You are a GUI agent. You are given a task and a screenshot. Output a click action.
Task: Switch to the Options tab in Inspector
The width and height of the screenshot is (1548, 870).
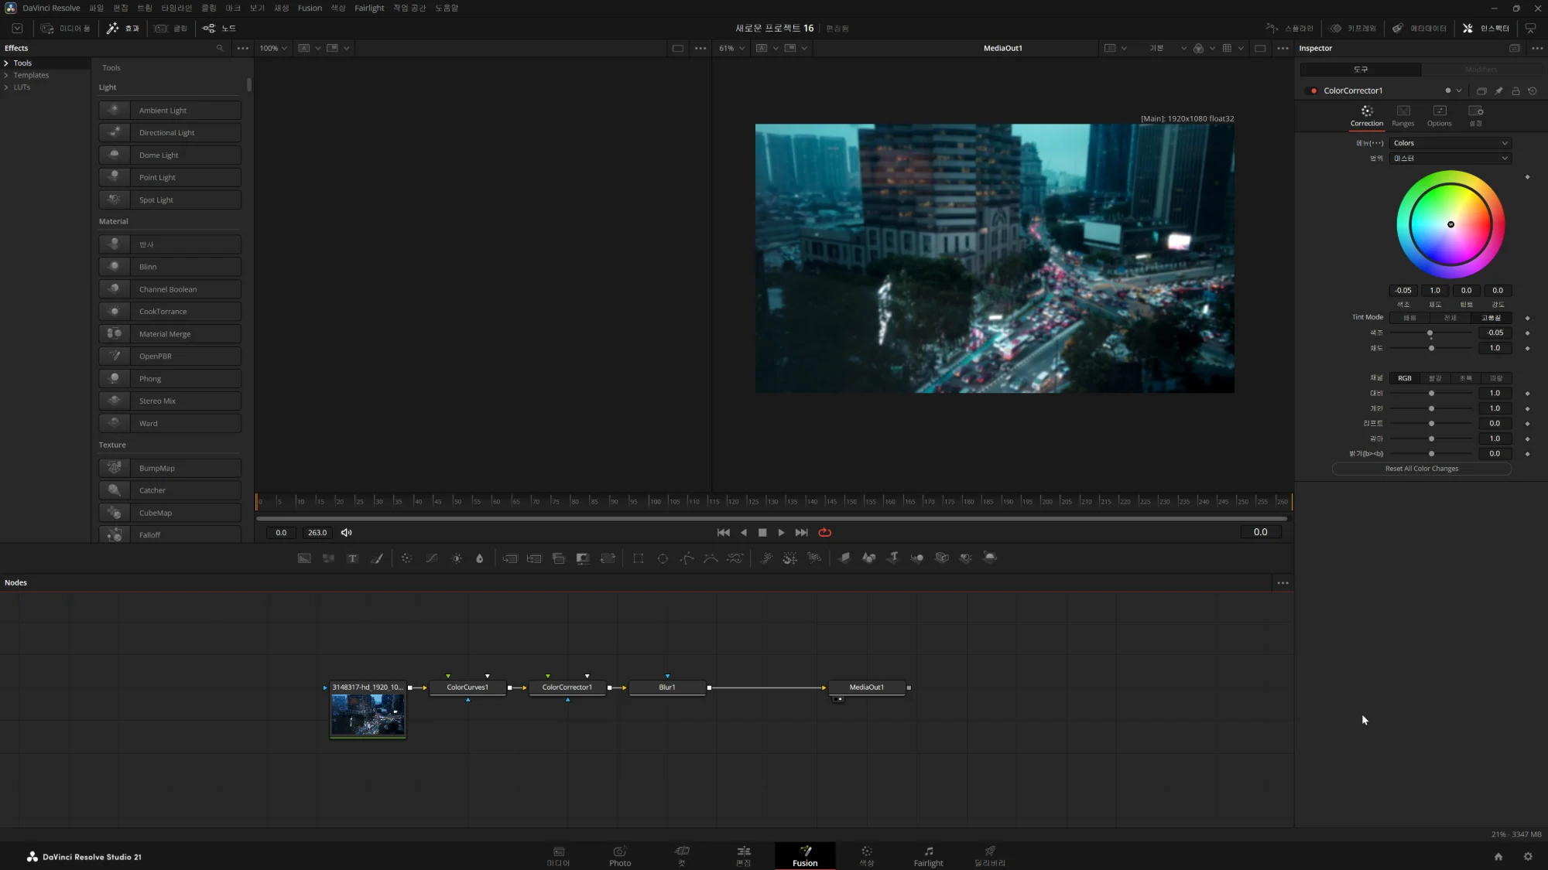(1439, 116)
